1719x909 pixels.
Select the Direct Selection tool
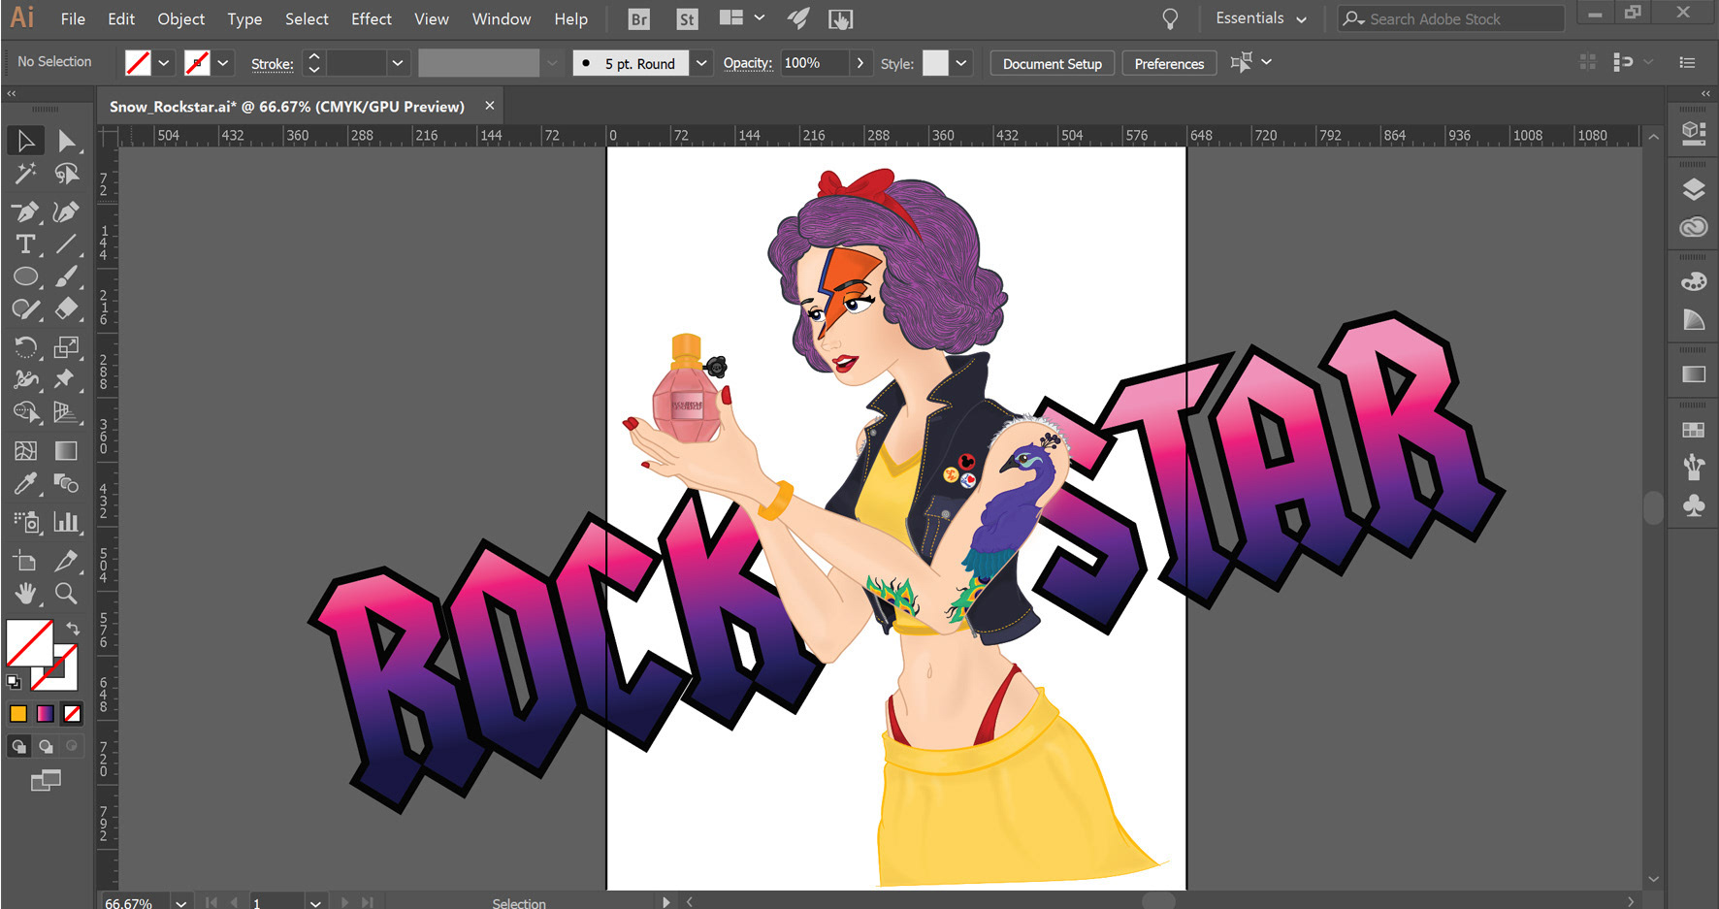(66, 142)
